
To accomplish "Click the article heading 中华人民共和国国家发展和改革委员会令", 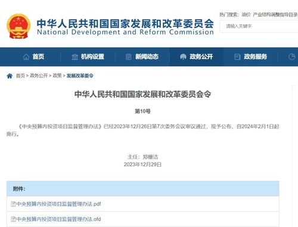I will click(x=142, y=94).
